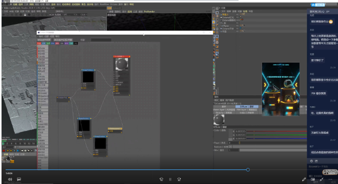338x184 pixels.
Task: Select the bottom ImageTexture node
Action: point(100,146)
